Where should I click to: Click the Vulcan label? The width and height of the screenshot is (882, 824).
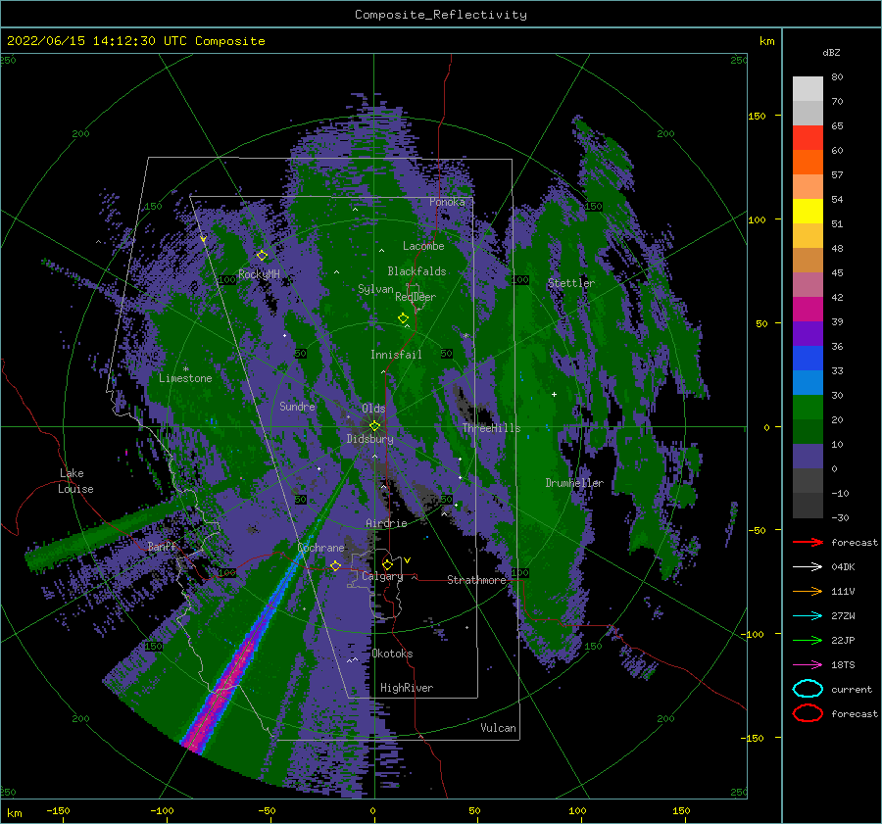(x=498, y=728)
